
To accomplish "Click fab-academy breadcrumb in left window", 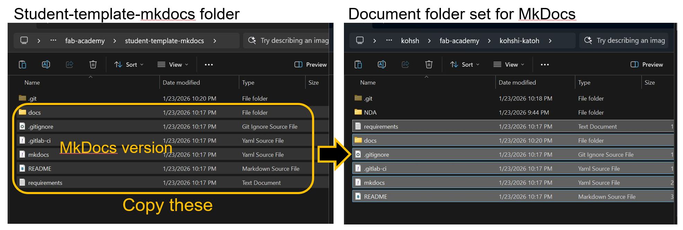I will click(85, 41).
